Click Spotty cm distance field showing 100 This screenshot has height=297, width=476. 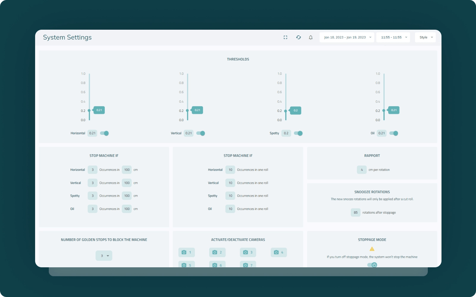pos(127,196)
